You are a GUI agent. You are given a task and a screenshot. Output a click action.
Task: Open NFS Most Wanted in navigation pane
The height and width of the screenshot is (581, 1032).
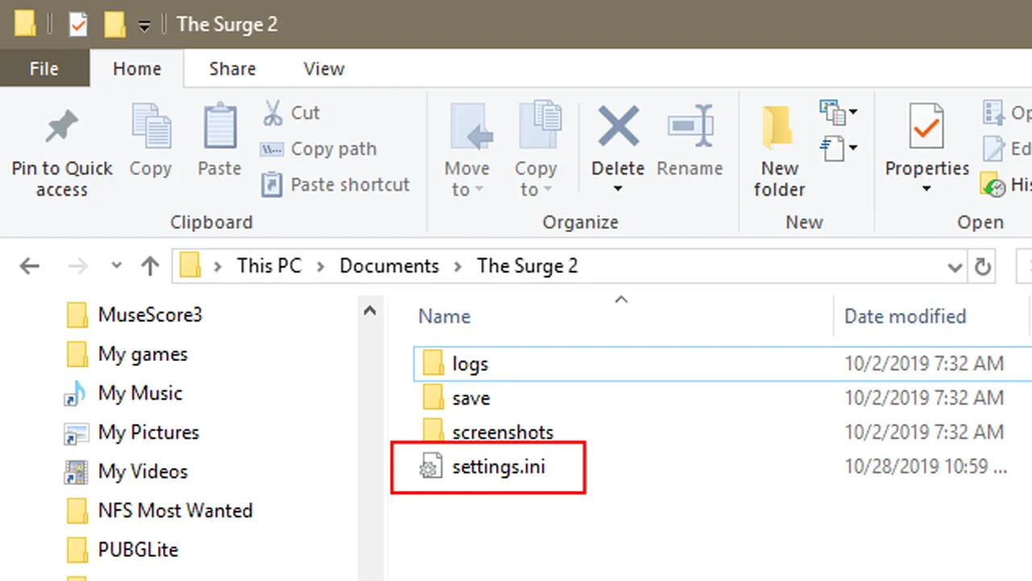175,511
